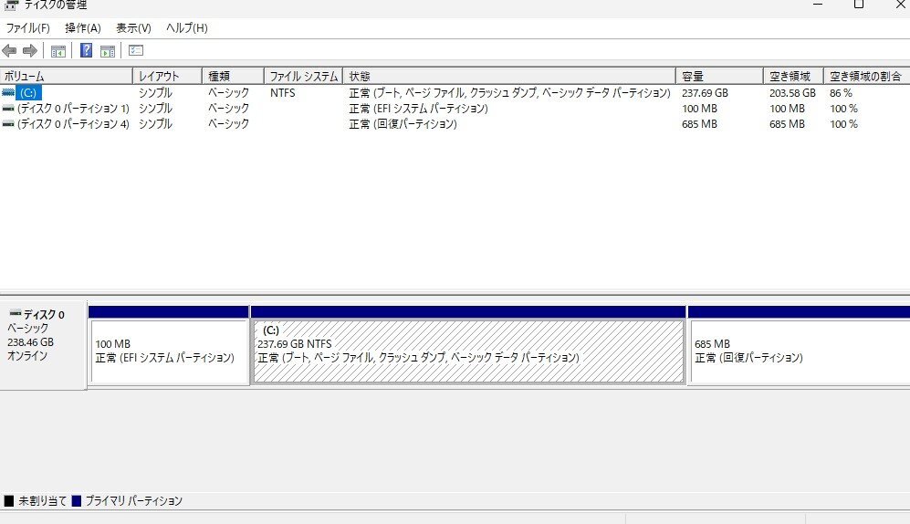Select the (C:) volume drive icon
The height and width of the screenshot is (524, 910).
pyautogui.click(x=8, y=93)
